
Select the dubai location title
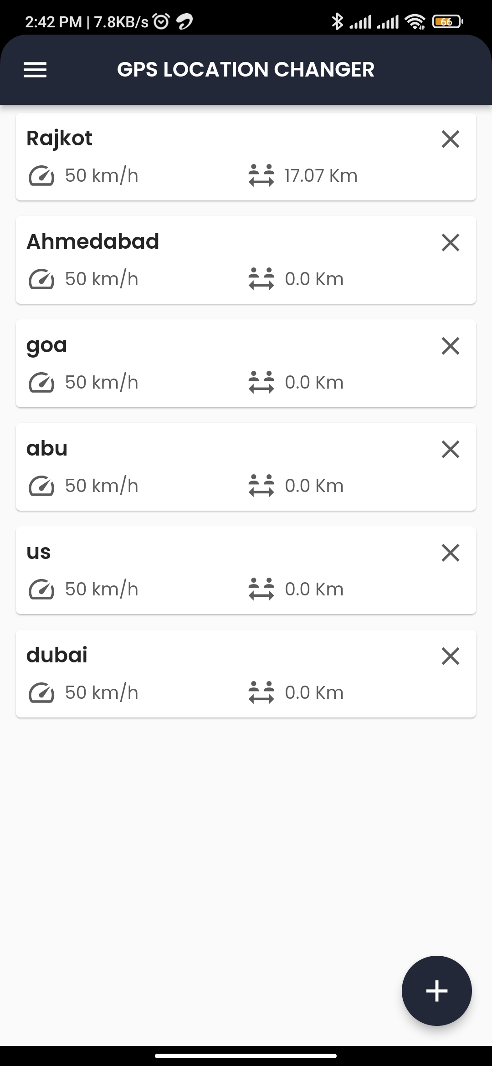tap(57, 655)
